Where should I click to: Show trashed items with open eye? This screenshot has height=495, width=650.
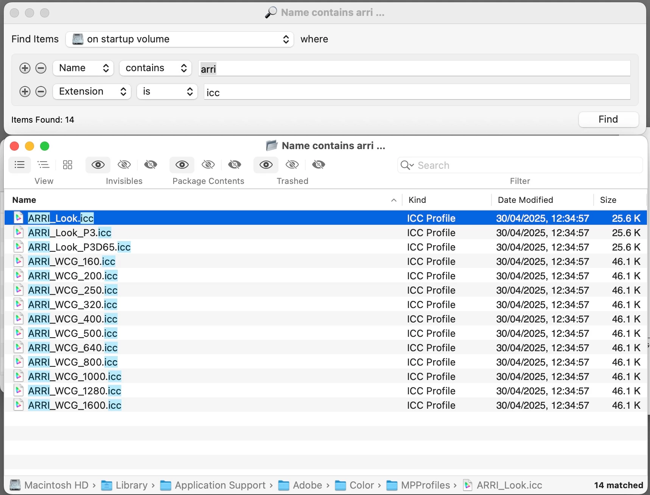[266, 165]
